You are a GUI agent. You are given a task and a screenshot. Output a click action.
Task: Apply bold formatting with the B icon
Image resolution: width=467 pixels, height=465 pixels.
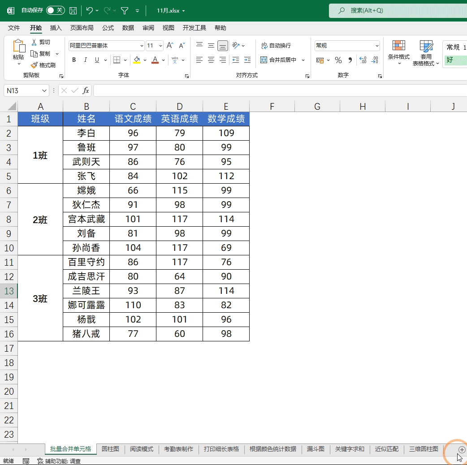click(74, 60)
